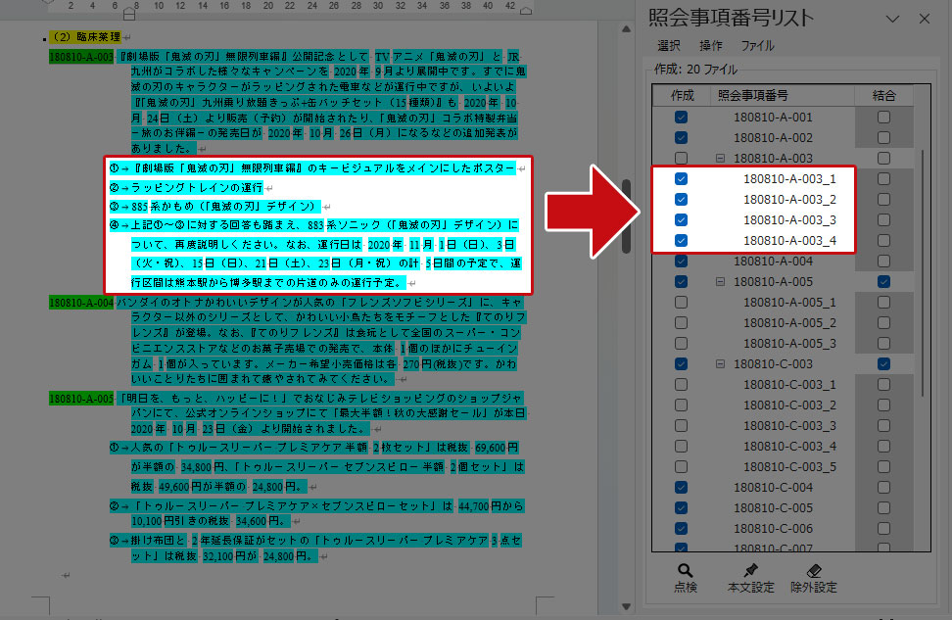Image resolution: width=952 pixels, height=620 pixels.
Task: Click the document's vertical scrollbar thumb
Action: pos(627,215)
